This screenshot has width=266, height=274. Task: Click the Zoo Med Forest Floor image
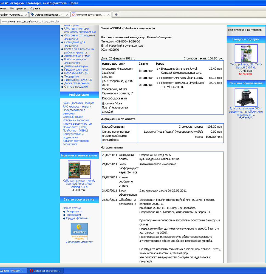(x=79, y=170)
